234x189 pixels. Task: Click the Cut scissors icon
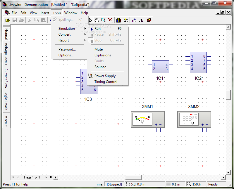click(30, 20)
